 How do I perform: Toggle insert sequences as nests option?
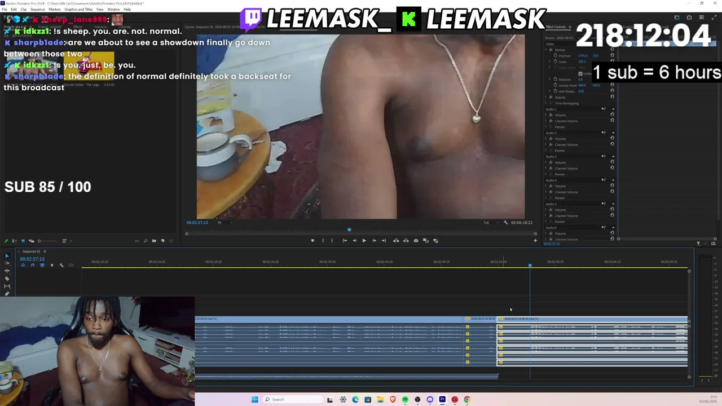point(23,265)
